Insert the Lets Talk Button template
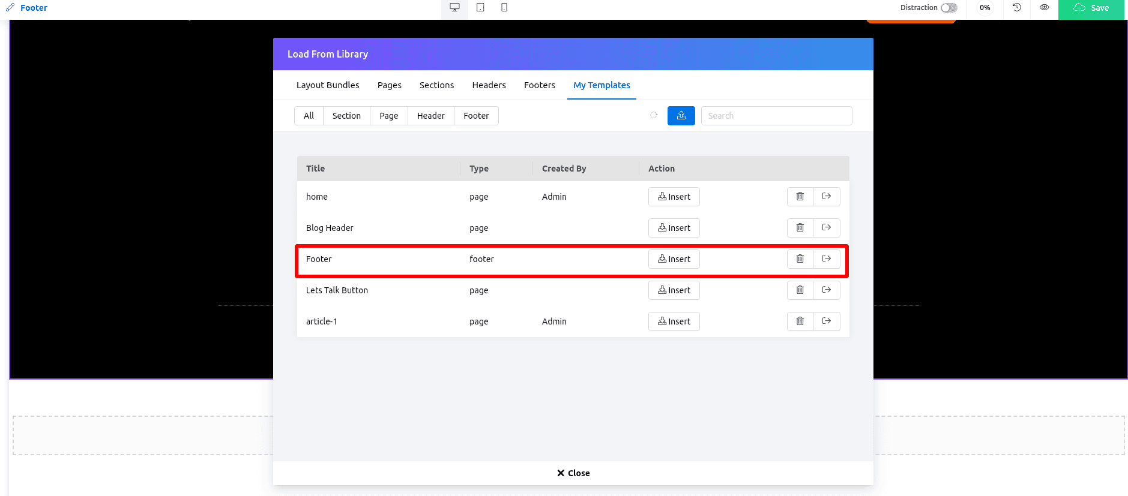Viewport: 1128px width, 496px height. tap(674, 290)
